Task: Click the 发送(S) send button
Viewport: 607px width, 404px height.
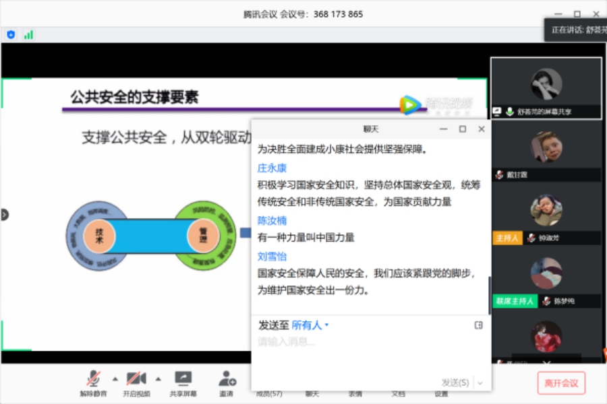Action: [x=455, y=382]
